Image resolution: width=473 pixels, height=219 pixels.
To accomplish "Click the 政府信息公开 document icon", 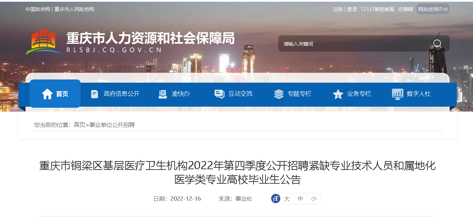I will click(x=94, y=94).
